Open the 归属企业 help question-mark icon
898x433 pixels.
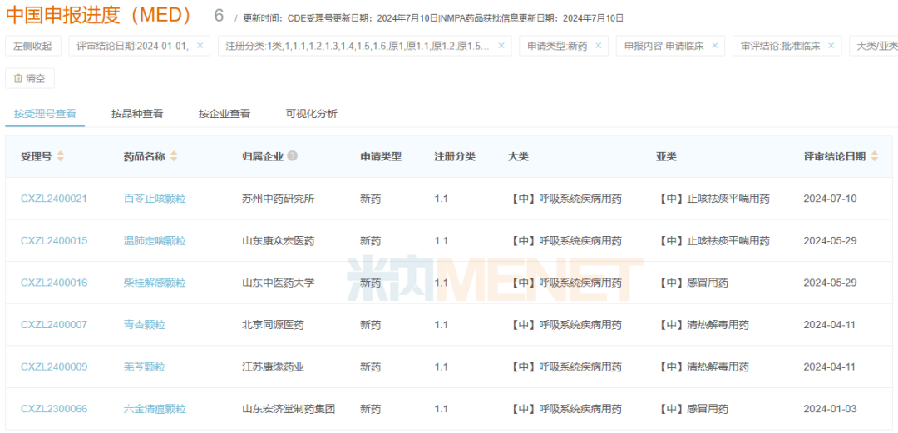click(x=293, y=155)
